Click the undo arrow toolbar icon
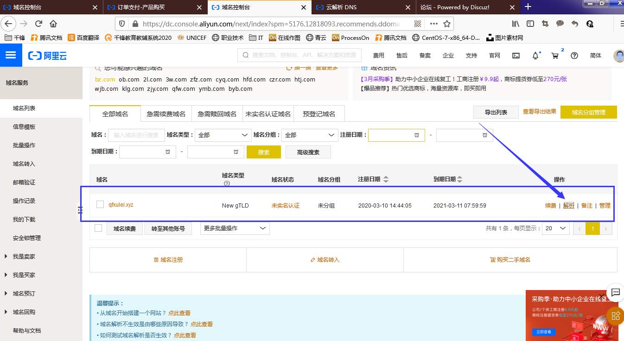The image size is (624, 341). coord(575,24)
